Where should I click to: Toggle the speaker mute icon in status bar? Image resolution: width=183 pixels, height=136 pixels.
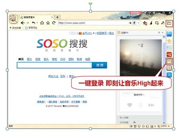tap(131, 126)
